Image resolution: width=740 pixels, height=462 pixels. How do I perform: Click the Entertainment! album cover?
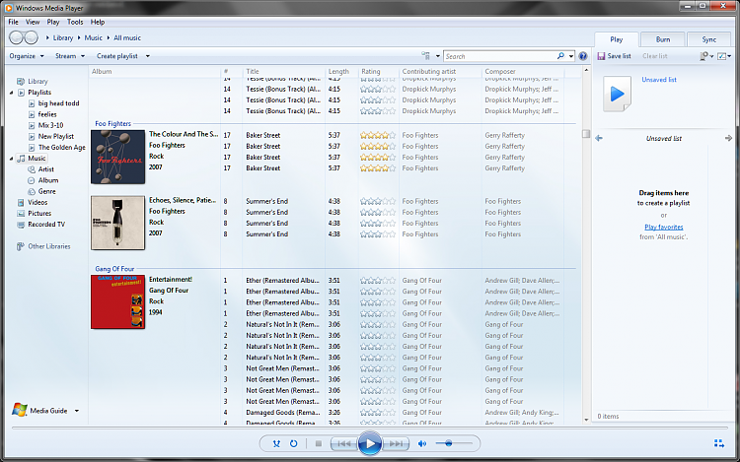(x=118, y=301)
